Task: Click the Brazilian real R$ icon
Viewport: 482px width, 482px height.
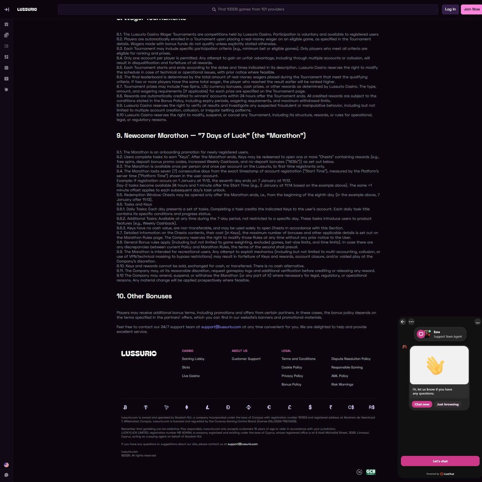Action: coord(372,407)
